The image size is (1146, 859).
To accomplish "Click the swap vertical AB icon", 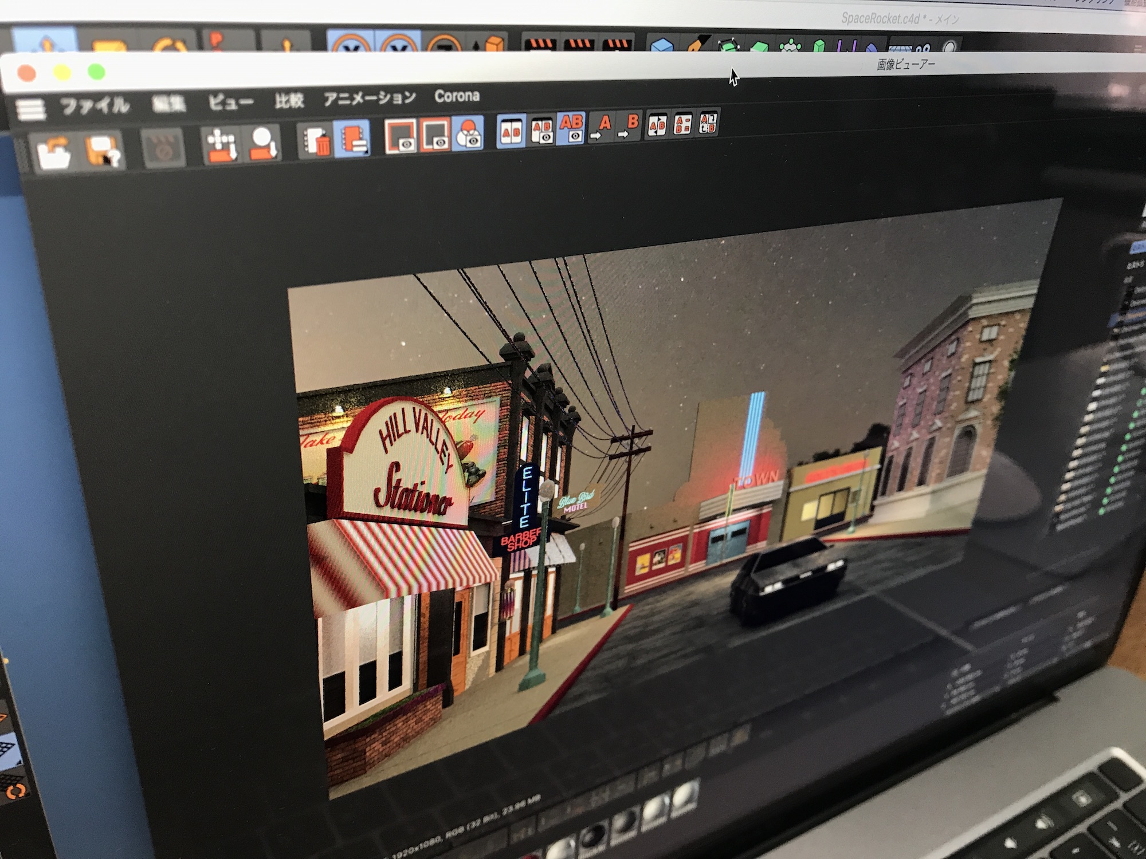I will coord(708,123).
